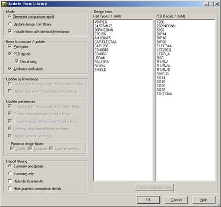Select SHIELD in Part Types list

101,70
